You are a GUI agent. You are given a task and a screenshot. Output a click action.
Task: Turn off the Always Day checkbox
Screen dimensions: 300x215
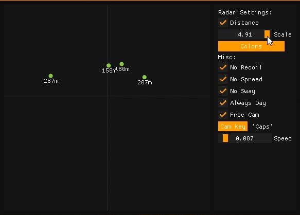223,103
